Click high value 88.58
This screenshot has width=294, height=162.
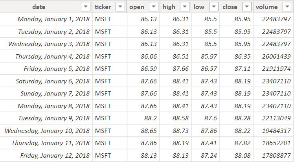pyautogui.click(x=180, y=118)
